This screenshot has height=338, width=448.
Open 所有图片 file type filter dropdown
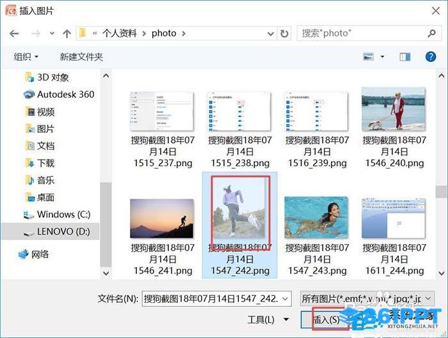(x=367, y=298)
